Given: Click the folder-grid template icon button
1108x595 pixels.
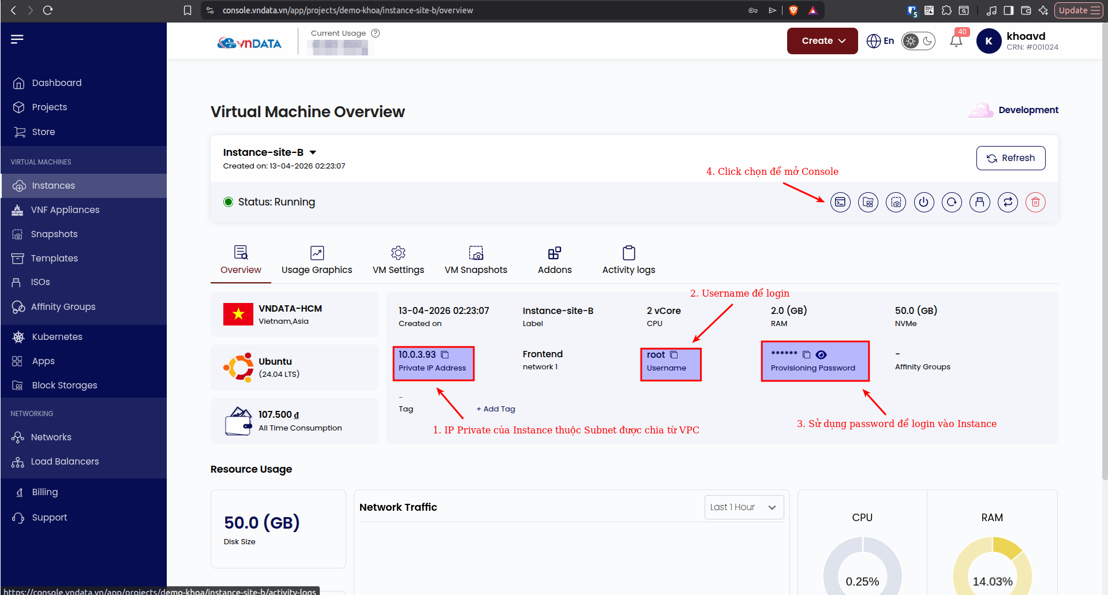Looking at the screenshot, I should point(868,202).
